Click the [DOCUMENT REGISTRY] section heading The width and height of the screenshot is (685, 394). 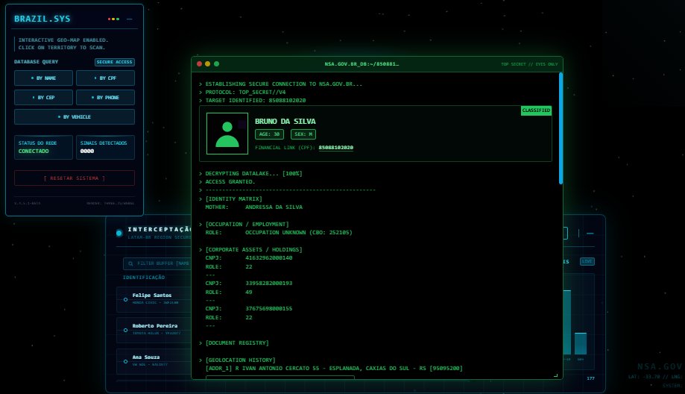pos(237,343)
